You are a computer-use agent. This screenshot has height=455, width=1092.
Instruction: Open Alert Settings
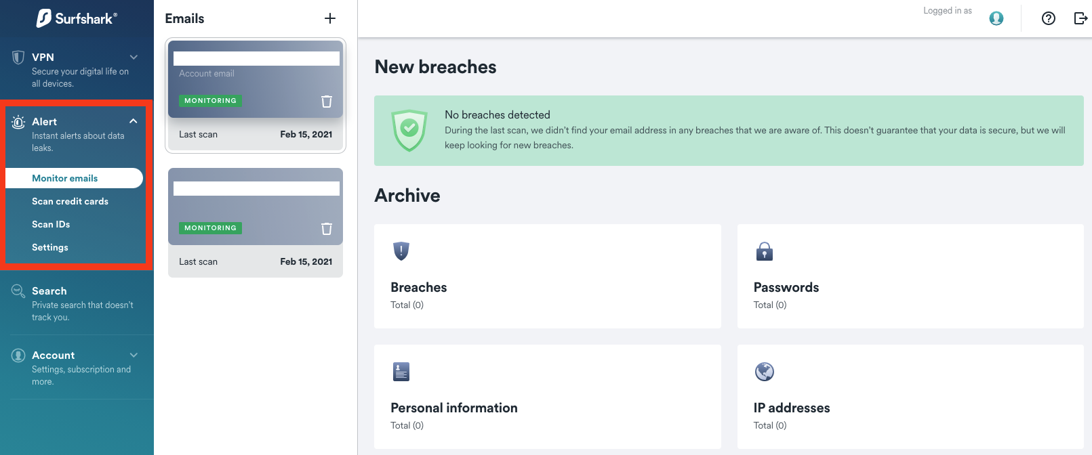pyautogui.click(x=50, y=247)
